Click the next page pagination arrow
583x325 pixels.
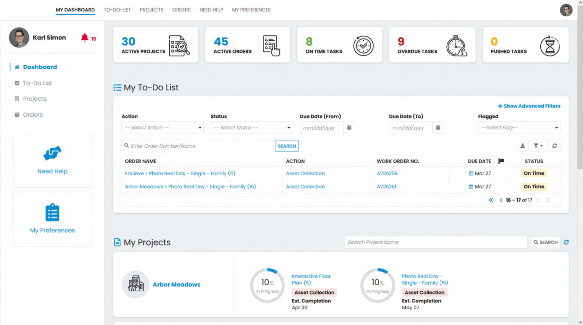[537, 200]
